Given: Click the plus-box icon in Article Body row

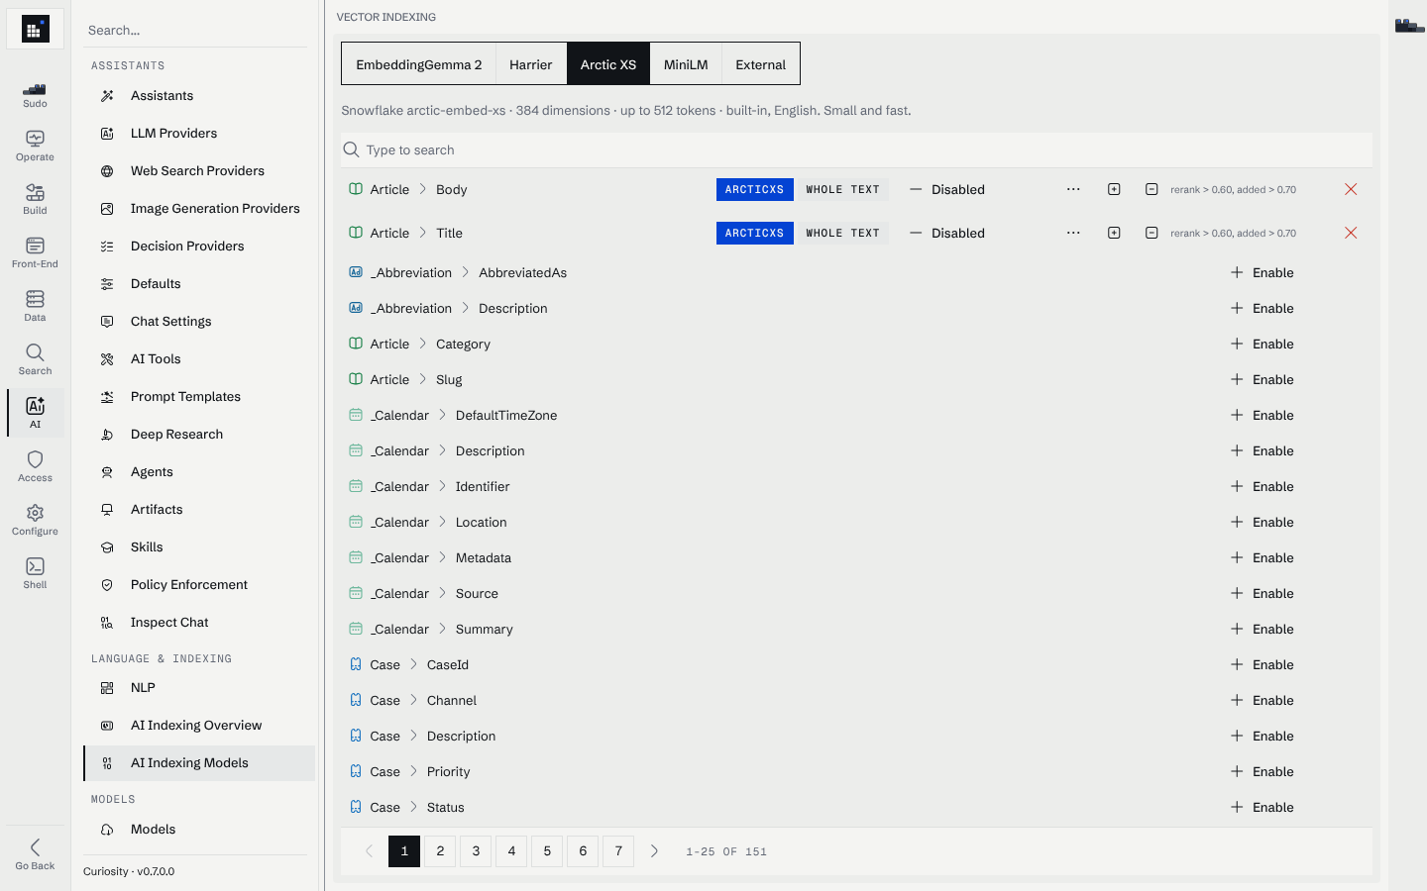Looking at the screenshot, I should tap(1114, 189).
